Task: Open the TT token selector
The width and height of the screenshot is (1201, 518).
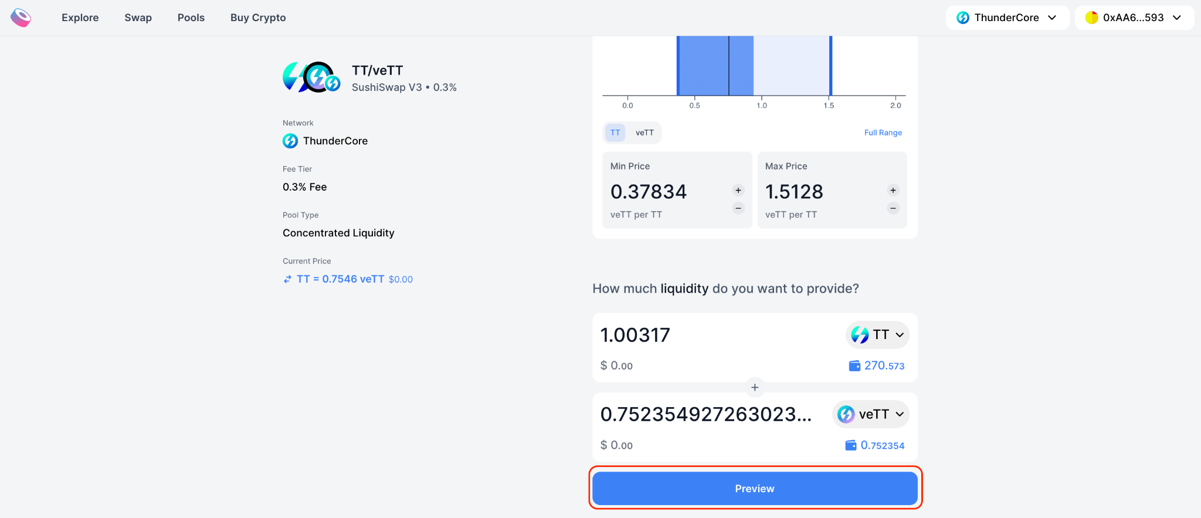Action: point(877,335)
